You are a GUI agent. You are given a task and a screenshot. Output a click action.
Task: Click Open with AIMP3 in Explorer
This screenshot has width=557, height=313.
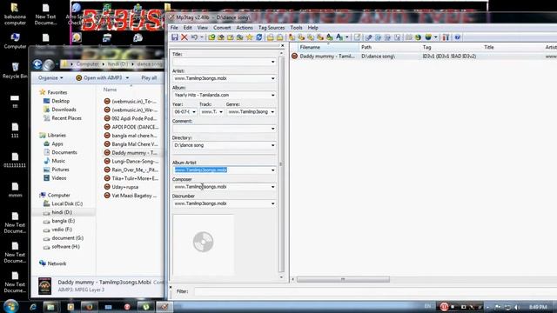[103, 77]
